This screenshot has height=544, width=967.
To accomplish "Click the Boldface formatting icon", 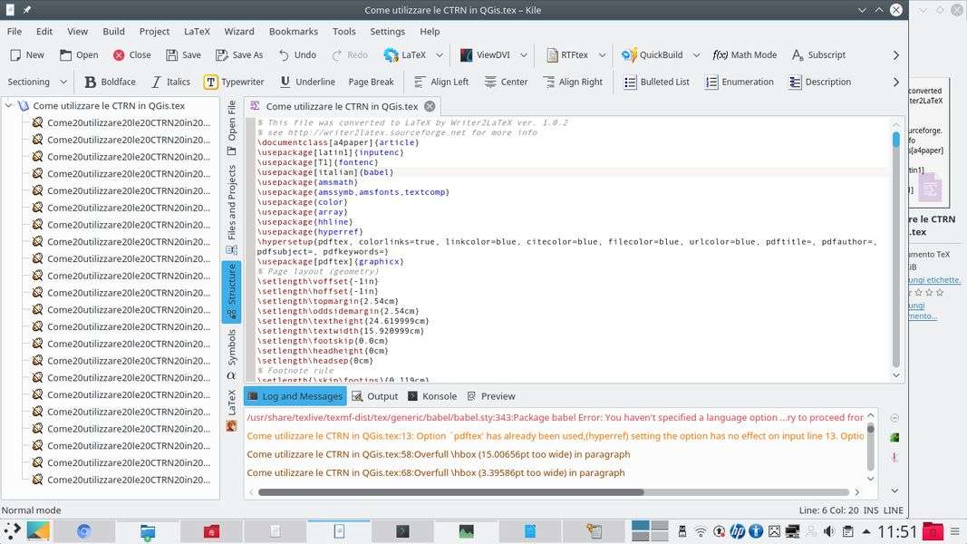I will [x=91, y=82].
